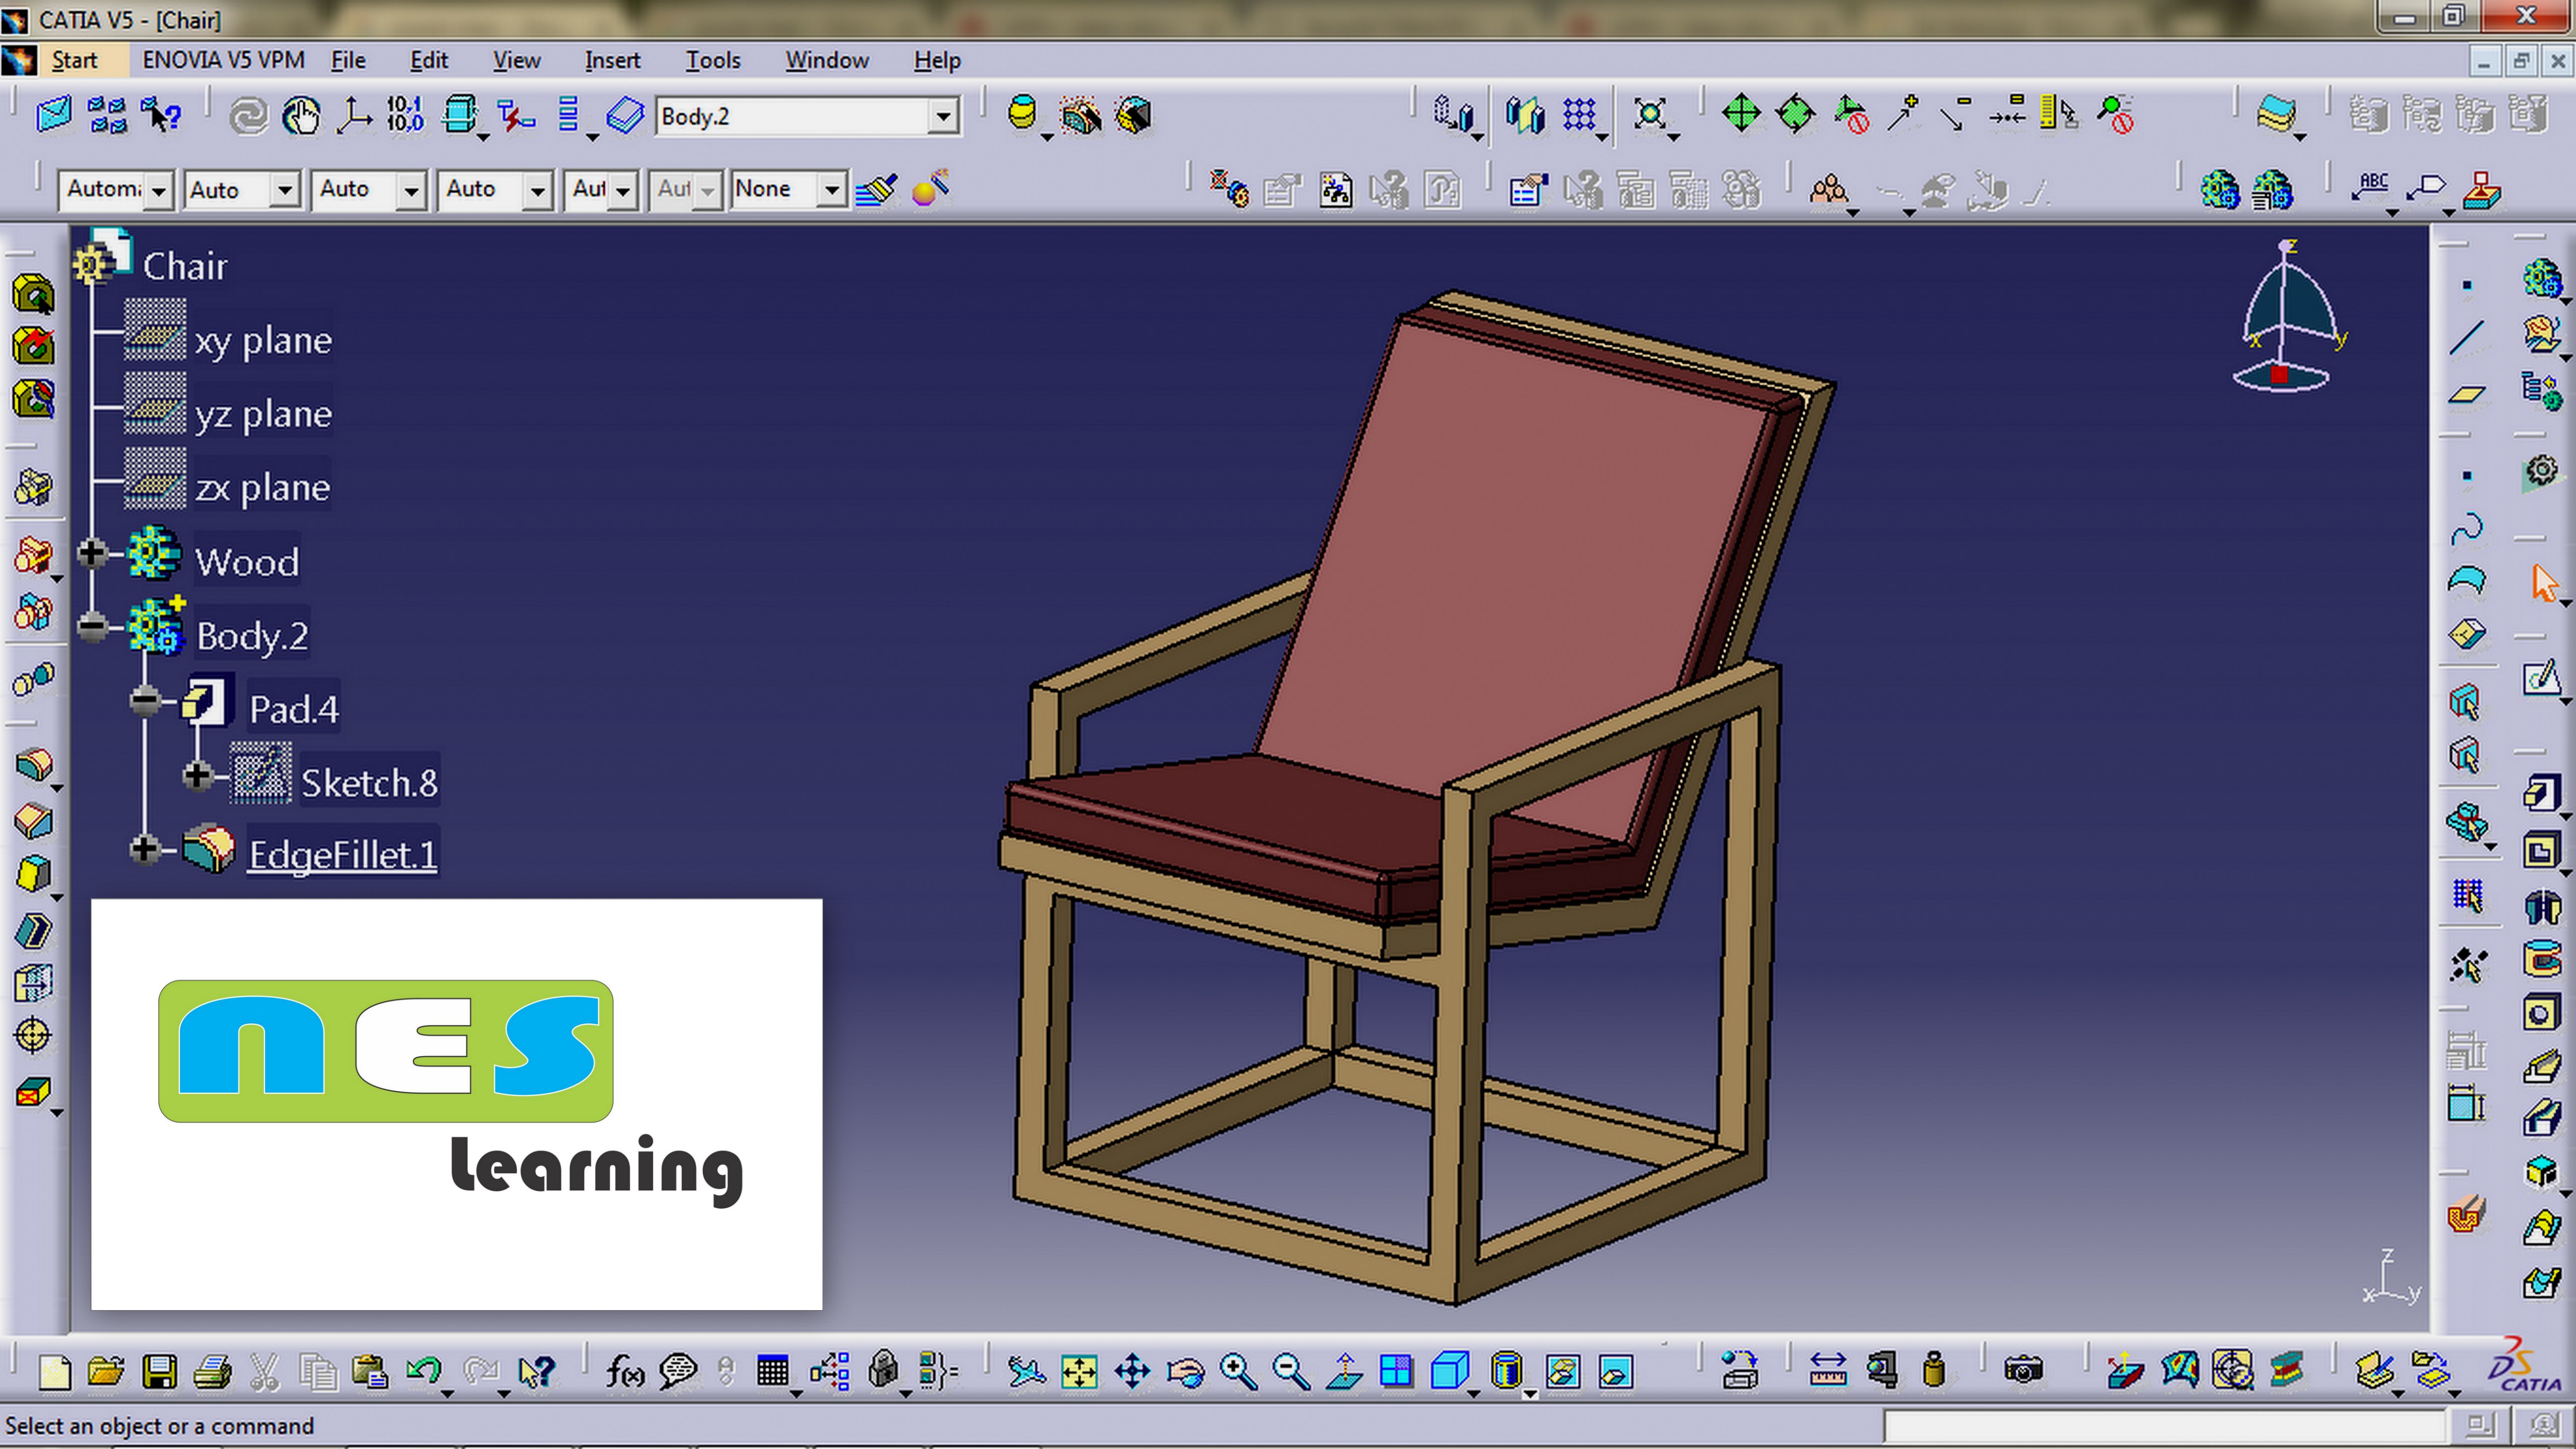Open the line type dropdown showing None
The height and width of the screenshot is (1449, 2576).
833,189
